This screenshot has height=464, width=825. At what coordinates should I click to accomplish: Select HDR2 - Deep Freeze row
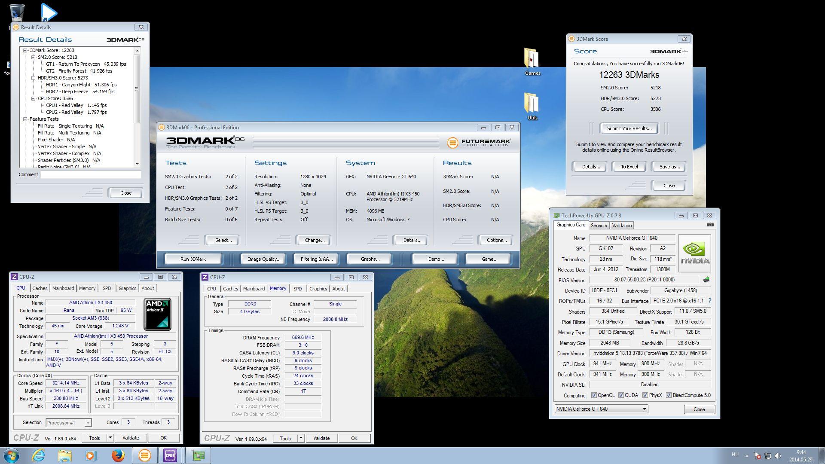(x=80, y=92)
